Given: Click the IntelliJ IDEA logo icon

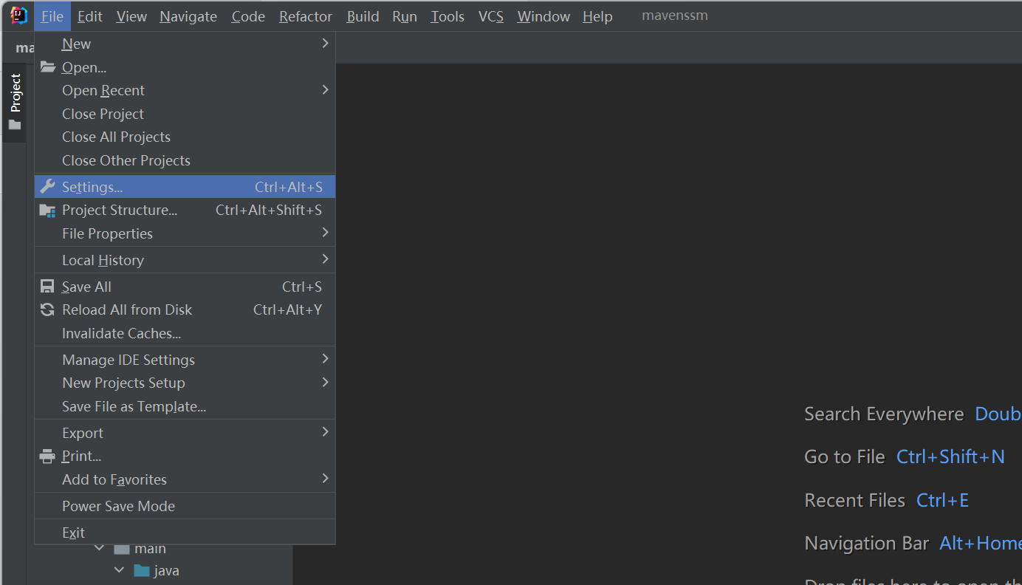Looking at the screenshot, I should click(x=18, y=16).
